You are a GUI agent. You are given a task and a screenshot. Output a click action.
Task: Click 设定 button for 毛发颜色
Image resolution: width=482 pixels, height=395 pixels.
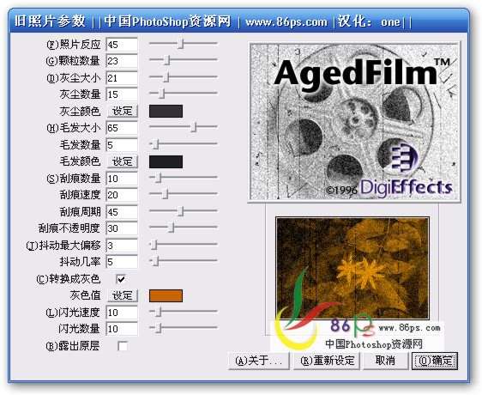pos(123,161)
